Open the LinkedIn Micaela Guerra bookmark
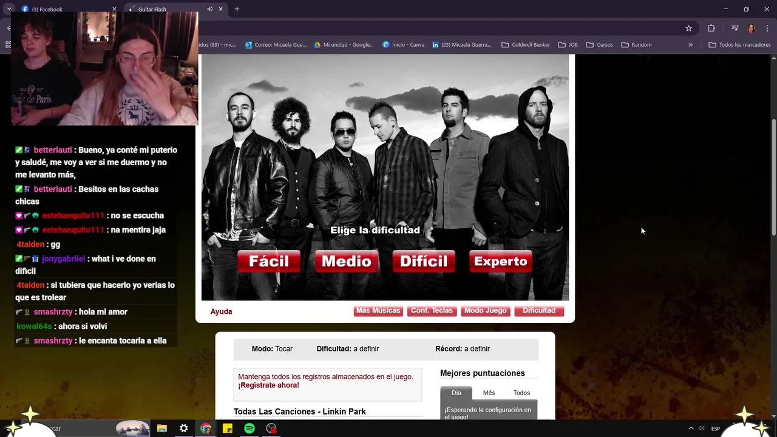This screenshot has width=777, height=437. 462,44
